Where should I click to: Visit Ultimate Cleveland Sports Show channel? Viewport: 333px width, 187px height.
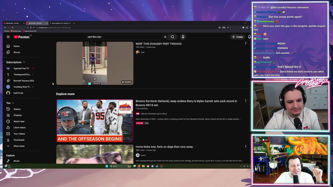[x=154, y=114]
